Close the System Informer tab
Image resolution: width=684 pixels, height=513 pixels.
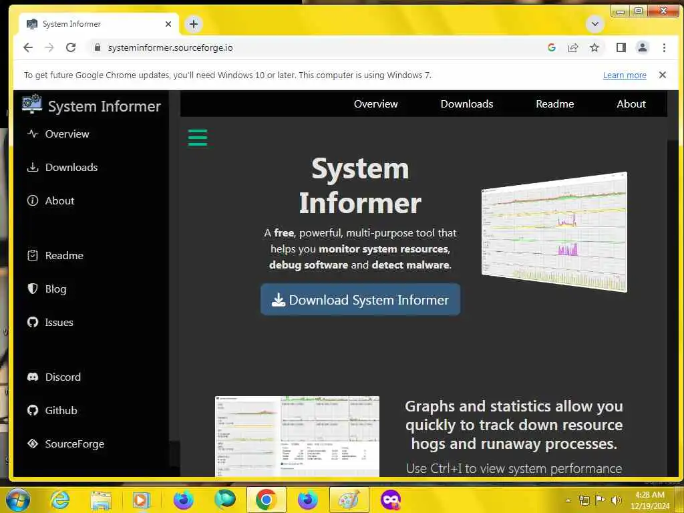coord(168,24)
